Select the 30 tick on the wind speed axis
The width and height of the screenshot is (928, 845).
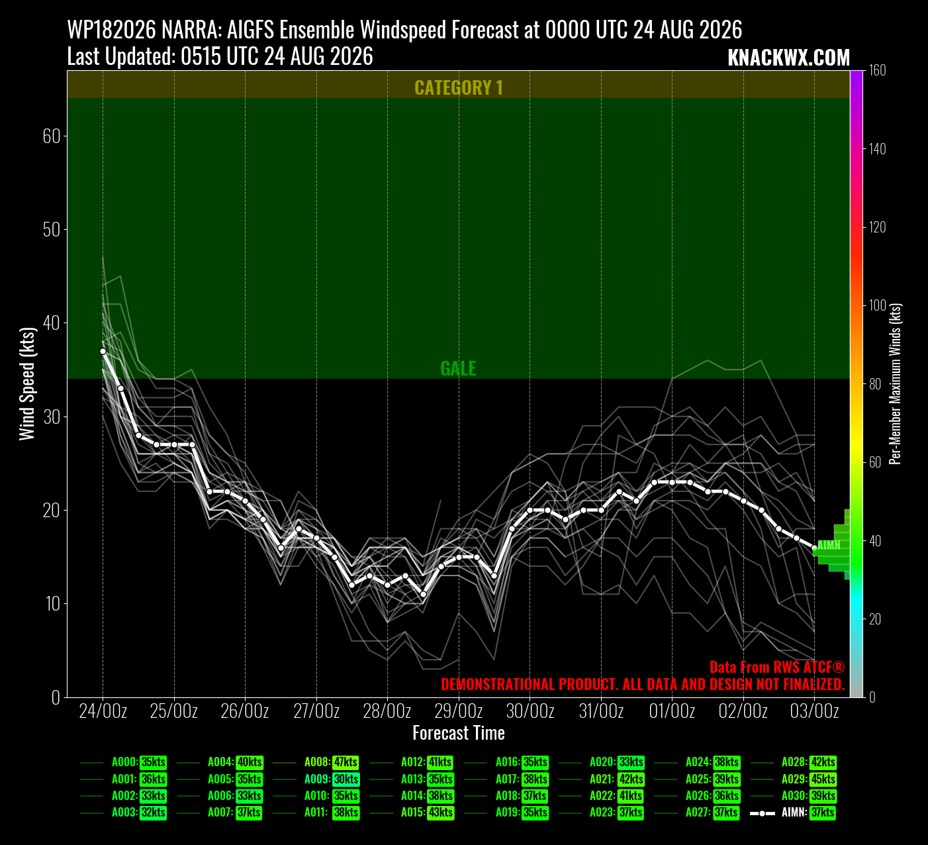[52, 417]
